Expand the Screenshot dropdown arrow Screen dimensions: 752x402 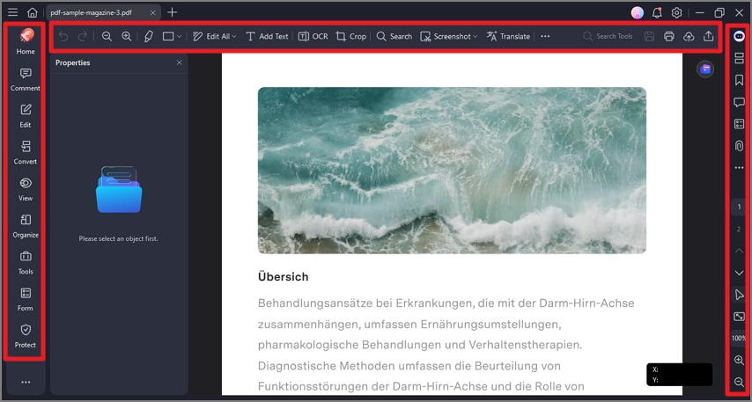click(476, 36)
